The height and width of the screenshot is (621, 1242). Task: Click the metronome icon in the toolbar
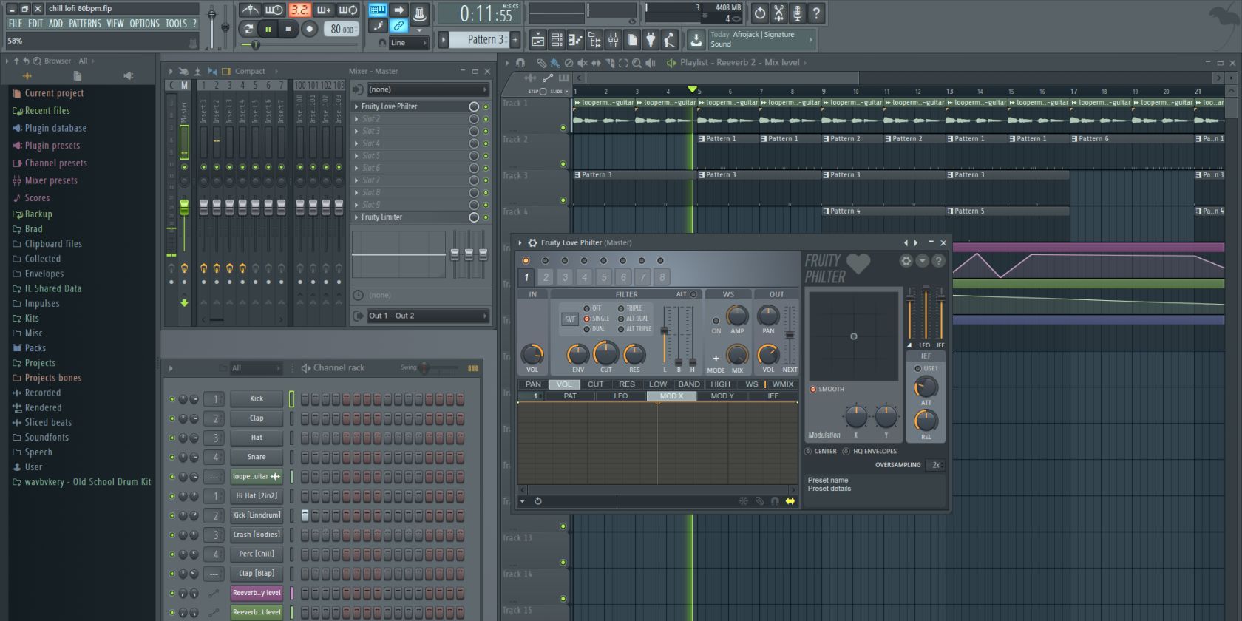point(250,10)
